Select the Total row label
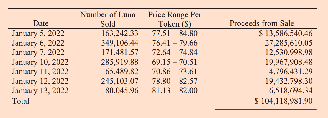Image resolution: width=328 pixels, height=118 pixels. 21,101
